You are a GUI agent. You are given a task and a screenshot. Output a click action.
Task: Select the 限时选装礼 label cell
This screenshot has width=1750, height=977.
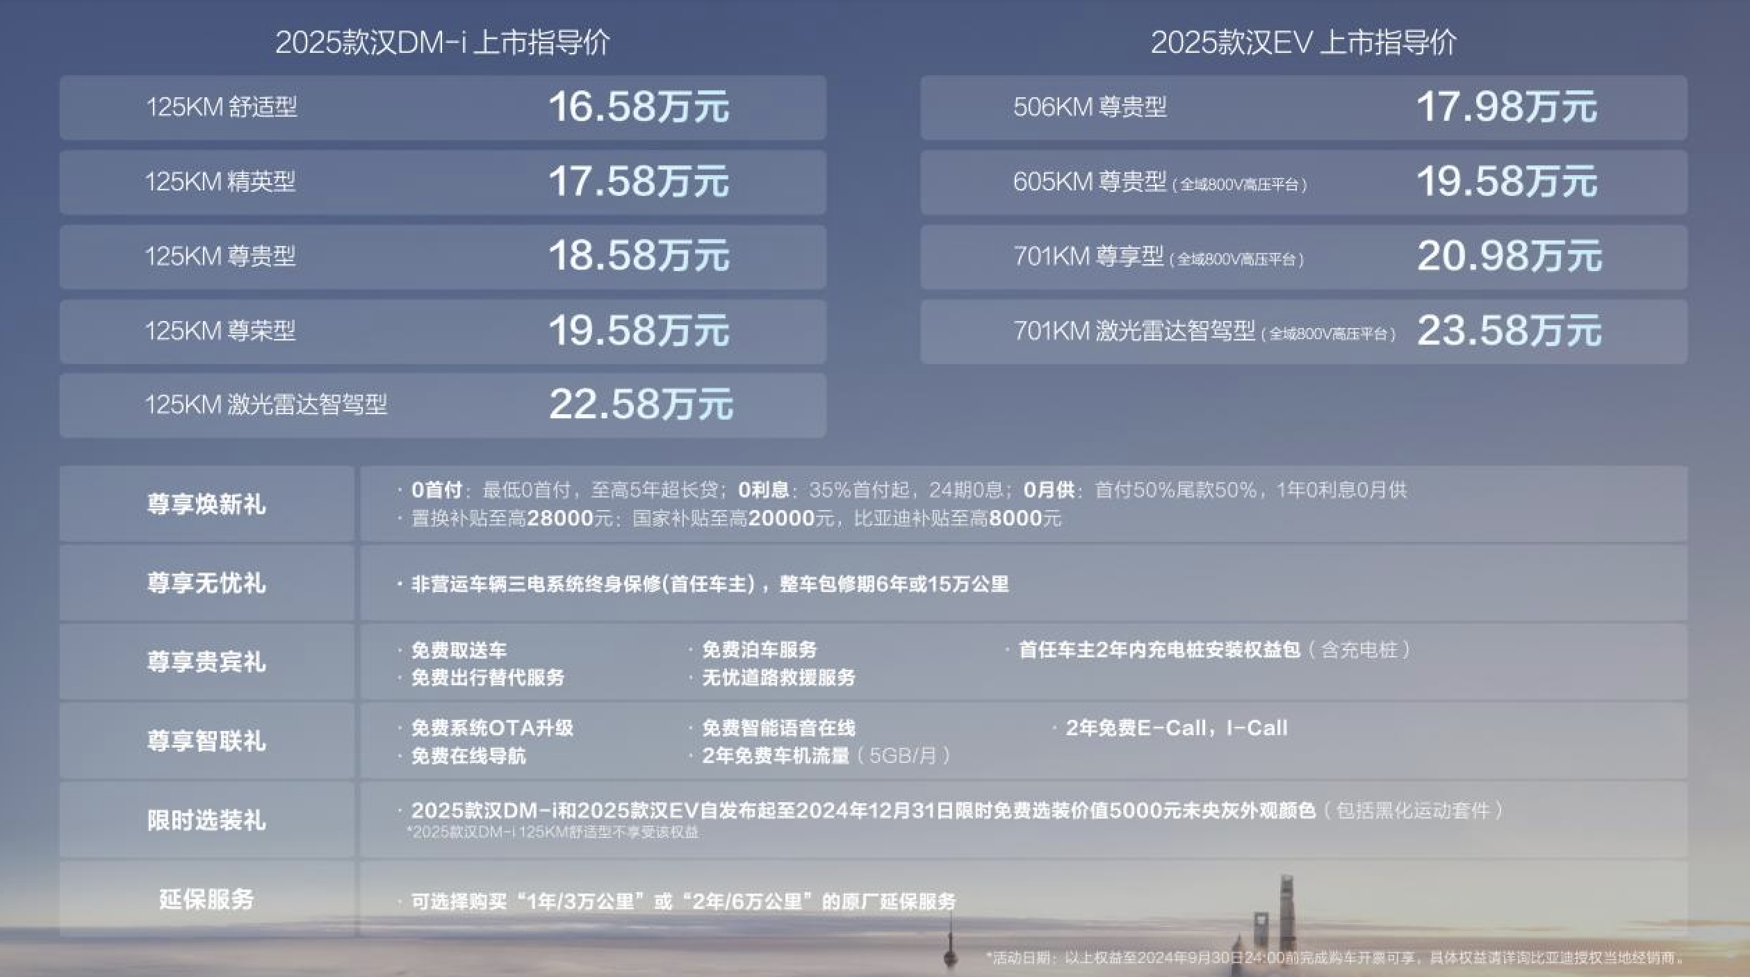coord(206,820)
